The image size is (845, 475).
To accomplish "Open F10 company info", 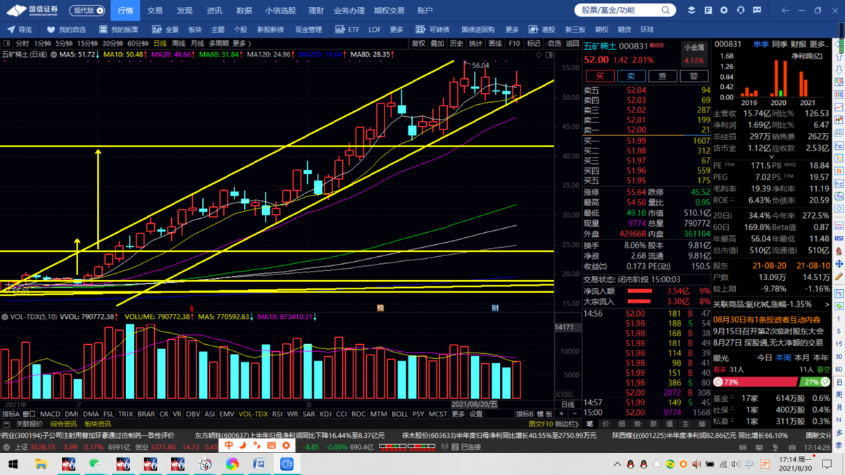I will point(514,44).
